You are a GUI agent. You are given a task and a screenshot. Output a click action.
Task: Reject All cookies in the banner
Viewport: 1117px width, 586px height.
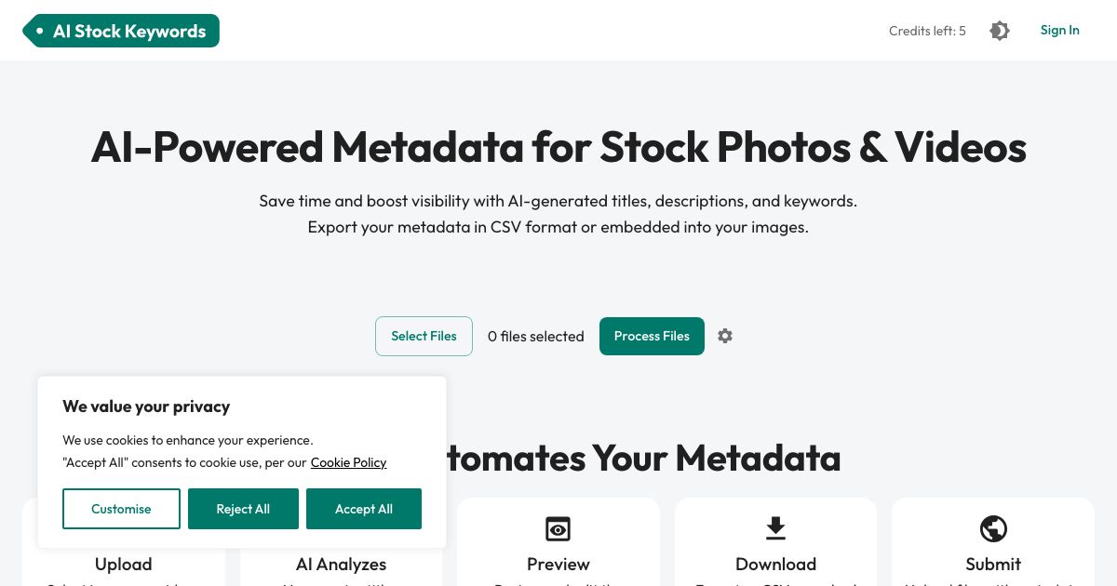pyautogui.click(x=243, y=509)
